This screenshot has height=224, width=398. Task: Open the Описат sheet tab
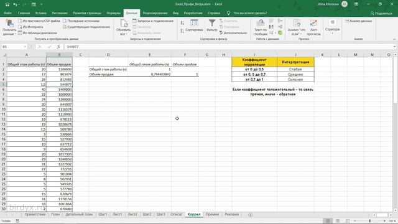coord(177,215)
